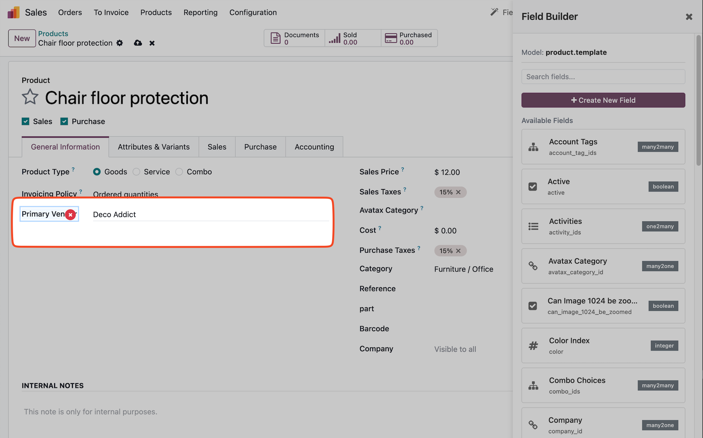
Task: Click the discard X icon in the breadcrumb
Action: point(152,43)
